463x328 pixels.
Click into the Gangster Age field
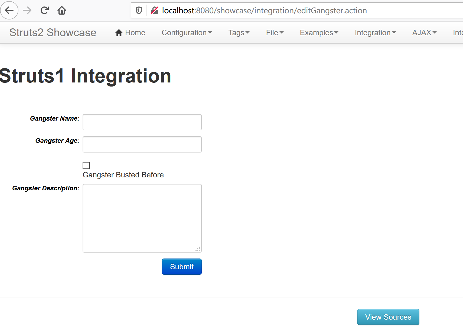pyautogui.click(x=142, y=144)
